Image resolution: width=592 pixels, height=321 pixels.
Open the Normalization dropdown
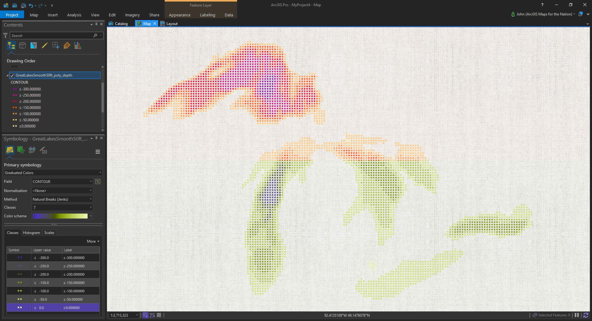tap(62, 190)
